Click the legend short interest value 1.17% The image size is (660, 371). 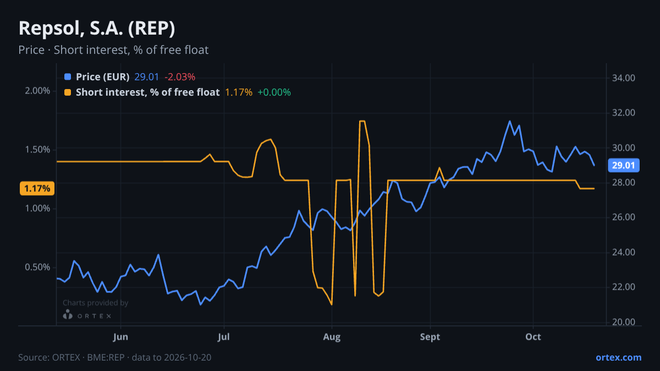[x=239, y=92]
